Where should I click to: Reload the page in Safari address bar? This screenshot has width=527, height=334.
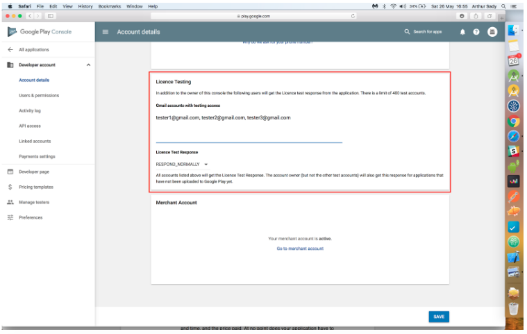pyautogui.click(x=353, y=15)
